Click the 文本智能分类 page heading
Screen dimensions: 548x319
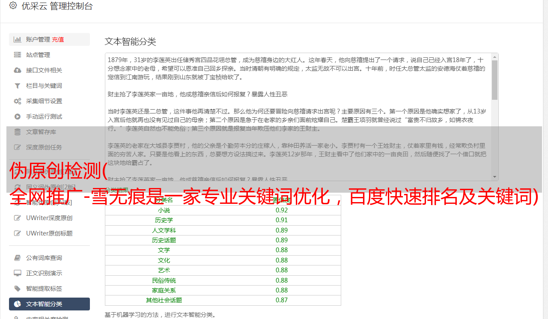[x=131, y=42]
